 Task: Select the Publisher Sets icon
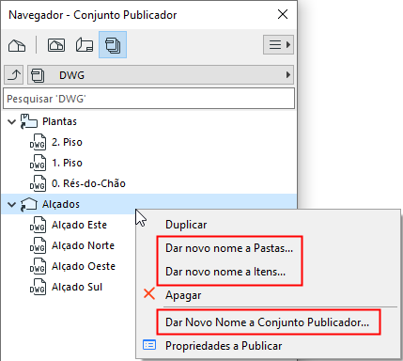113,45
